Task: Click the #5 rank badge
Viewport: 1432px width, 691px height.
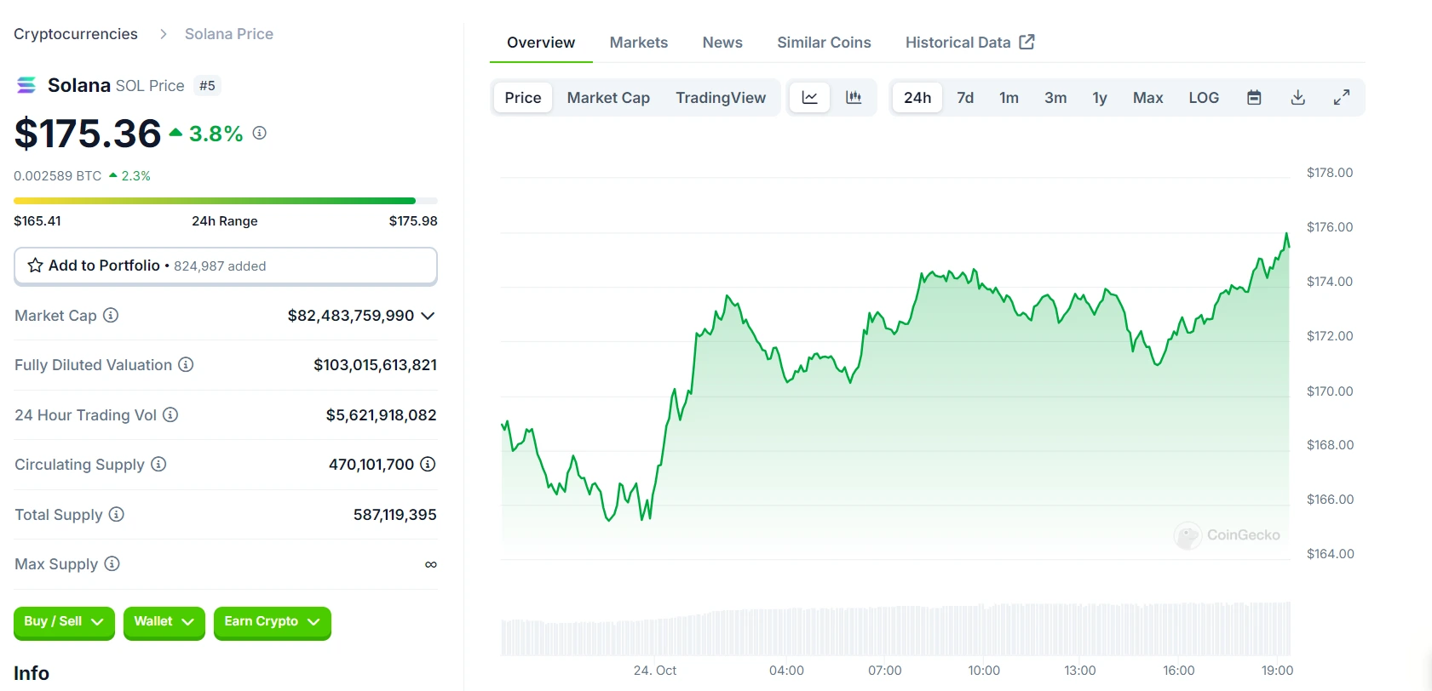Action: pyautogui.click(x=207, y=85)
